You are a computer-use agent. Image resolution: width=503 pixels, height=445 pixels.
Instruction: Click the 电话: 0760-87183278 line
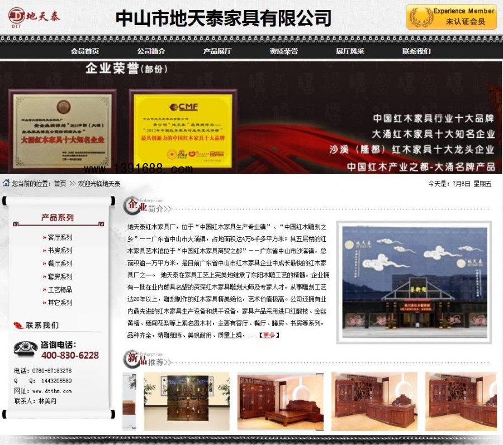click(x=43, y=371)
